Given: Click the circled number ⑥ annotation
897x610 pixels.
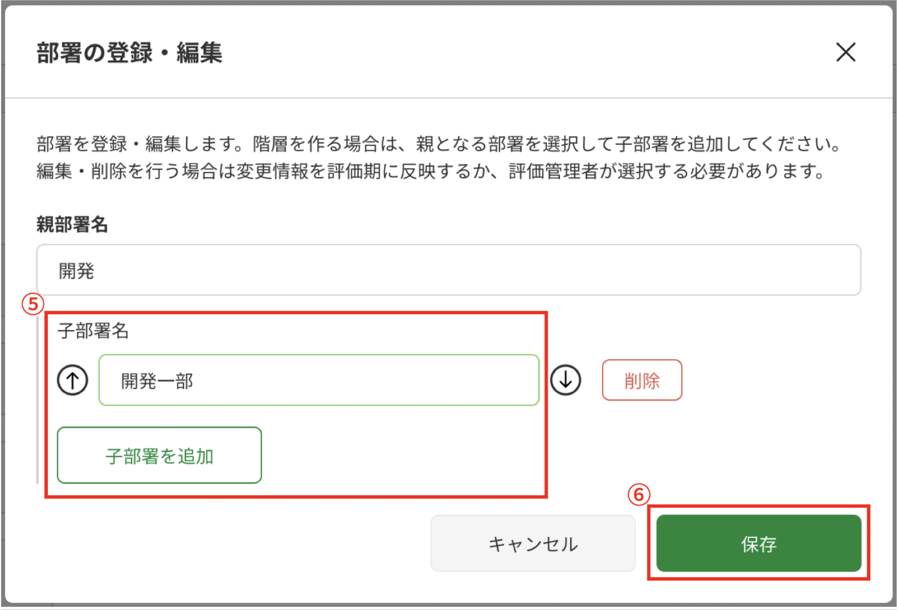Looking at the screenshot, I should tap(639, 494).
